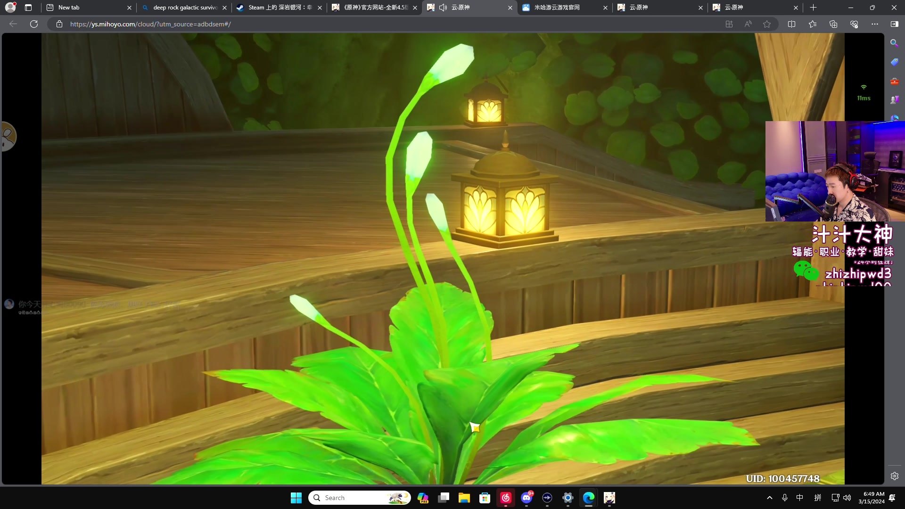Screen dimensions: 905x509
Task: Open Microsoft Store from taskbar
Action: tap(485, 498)
